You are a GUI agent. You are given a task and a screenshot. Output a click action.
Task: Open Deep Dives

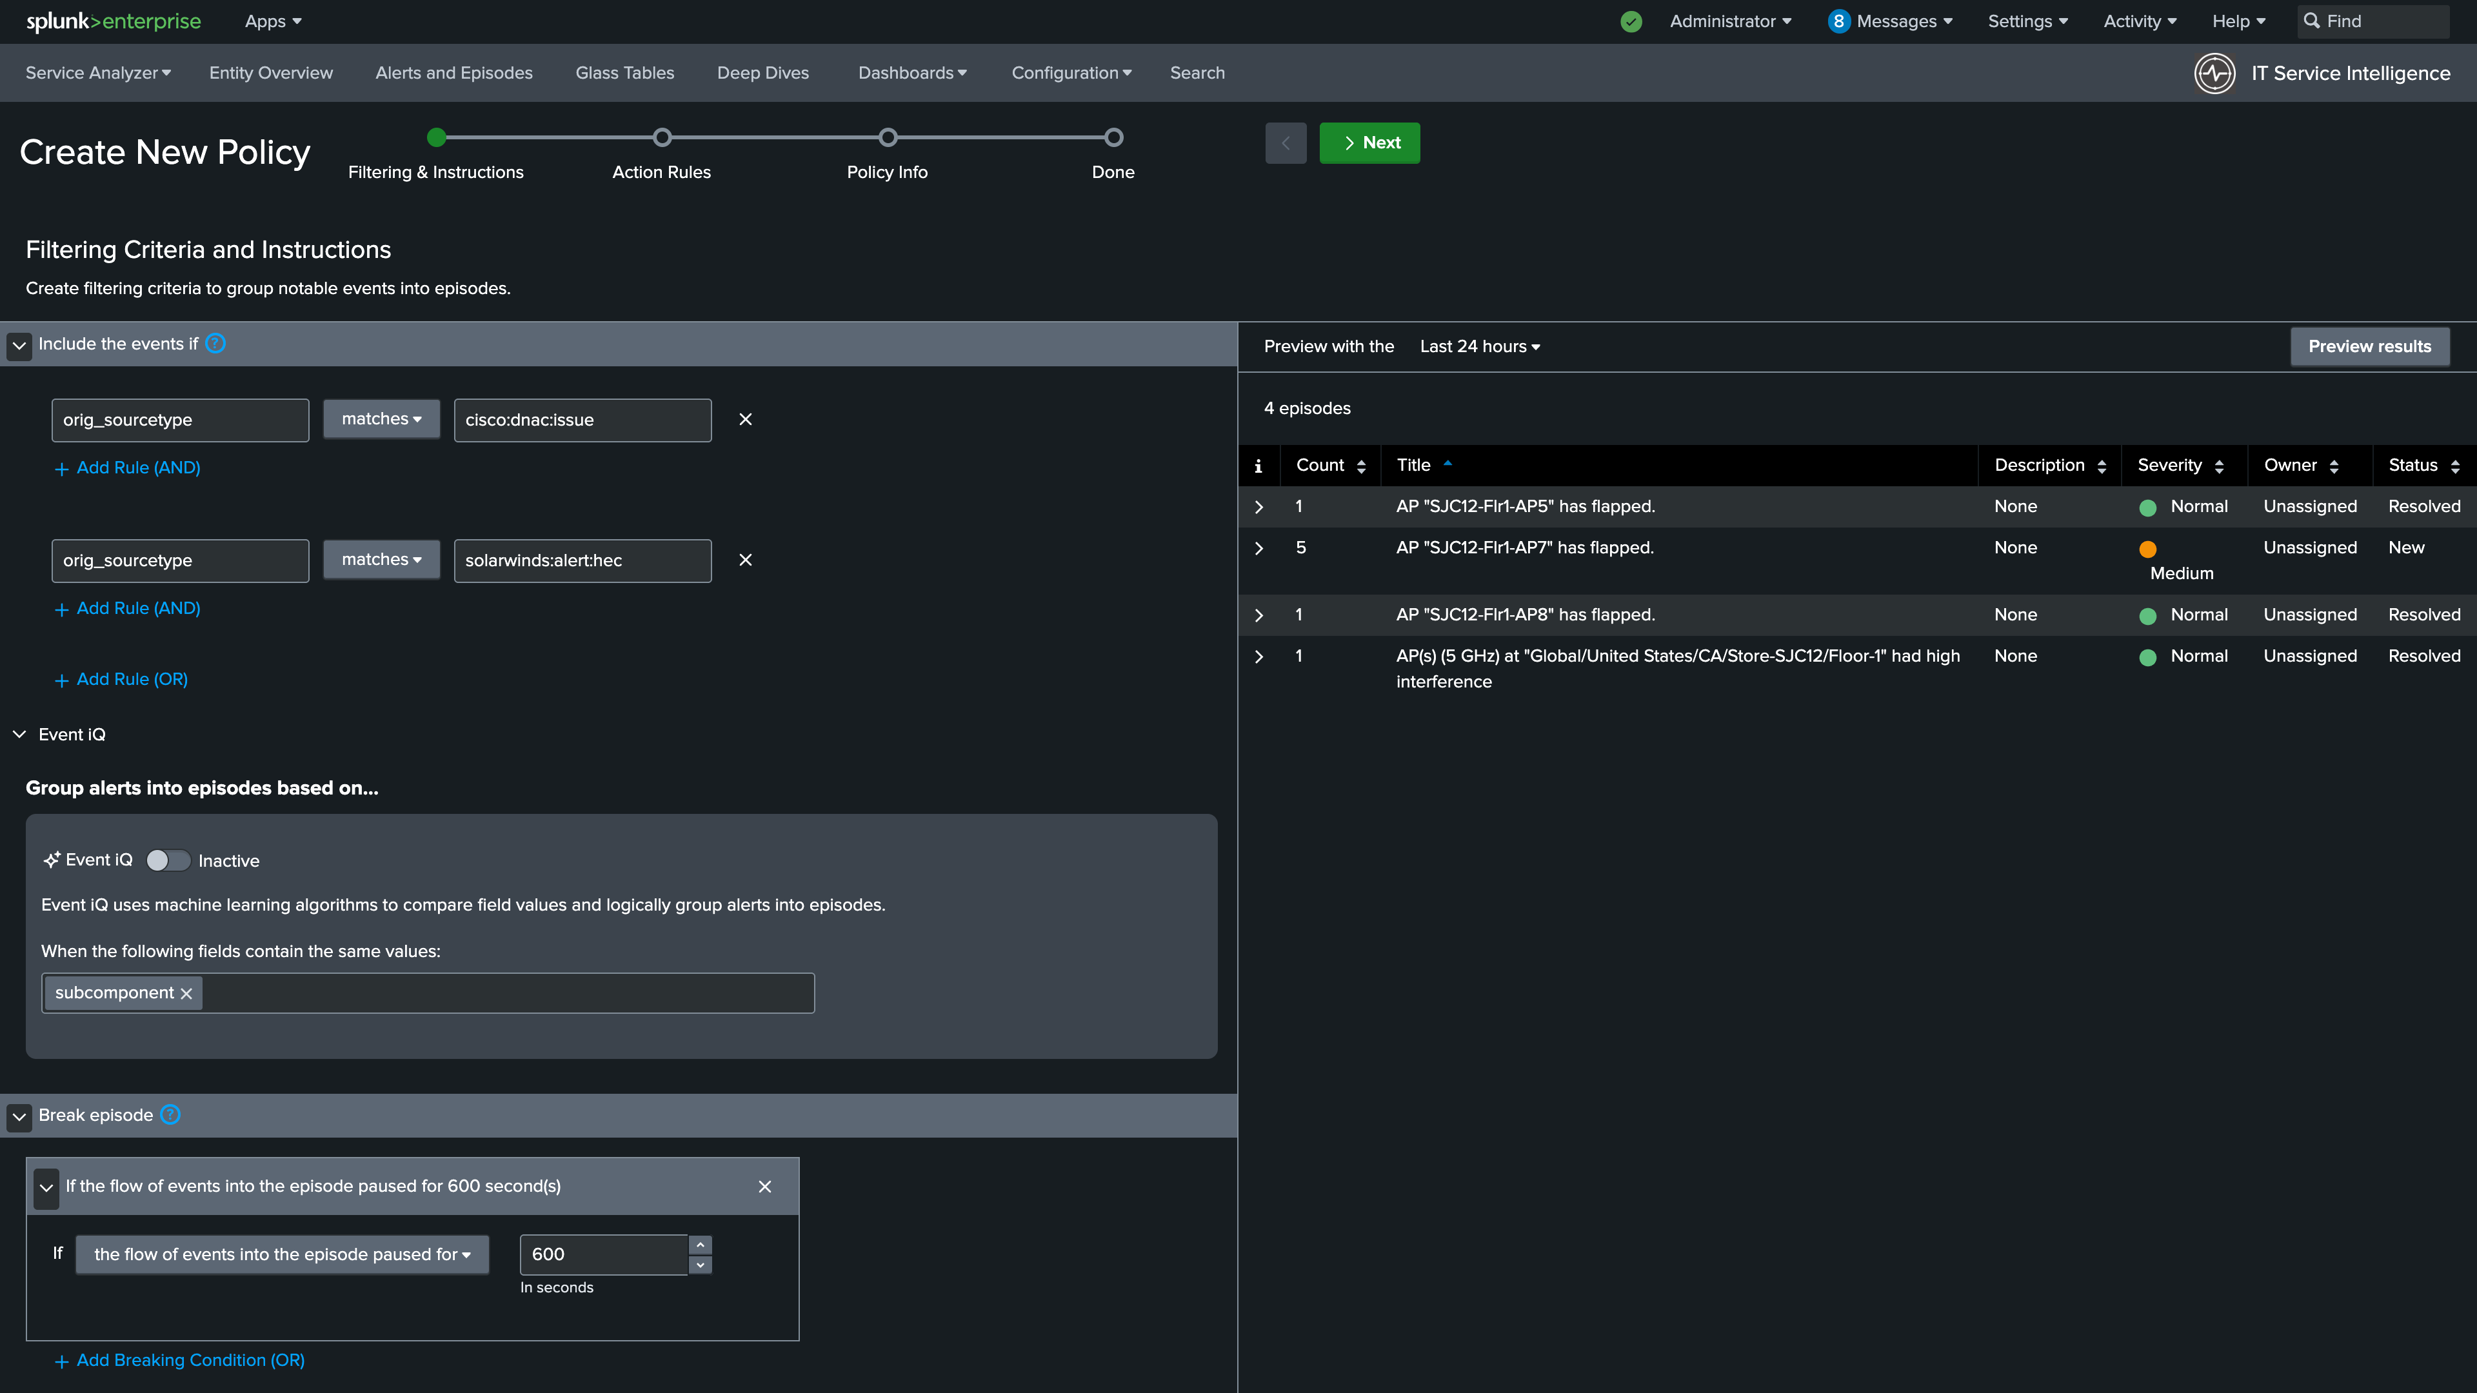point(764,73)
